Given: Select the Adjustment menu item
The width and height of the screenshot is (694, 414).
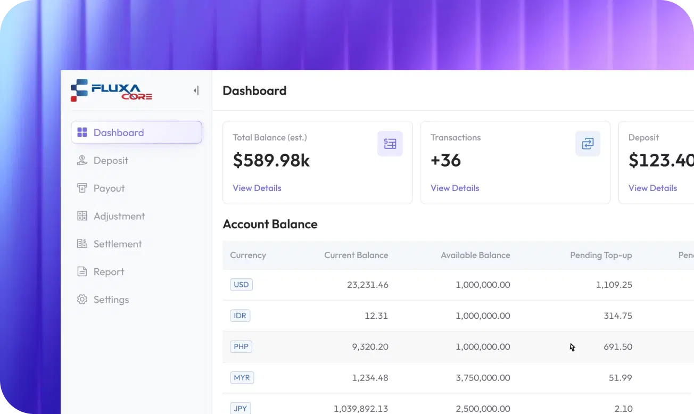Looking at the screenshot, I should coord(137,216).
